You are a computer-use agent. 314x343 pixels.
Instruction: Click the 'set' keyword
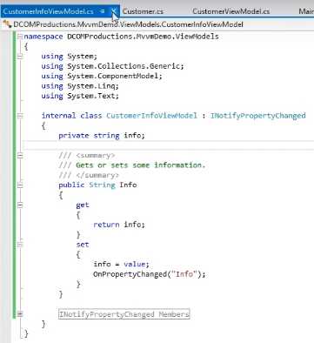[x=83, y=245]
